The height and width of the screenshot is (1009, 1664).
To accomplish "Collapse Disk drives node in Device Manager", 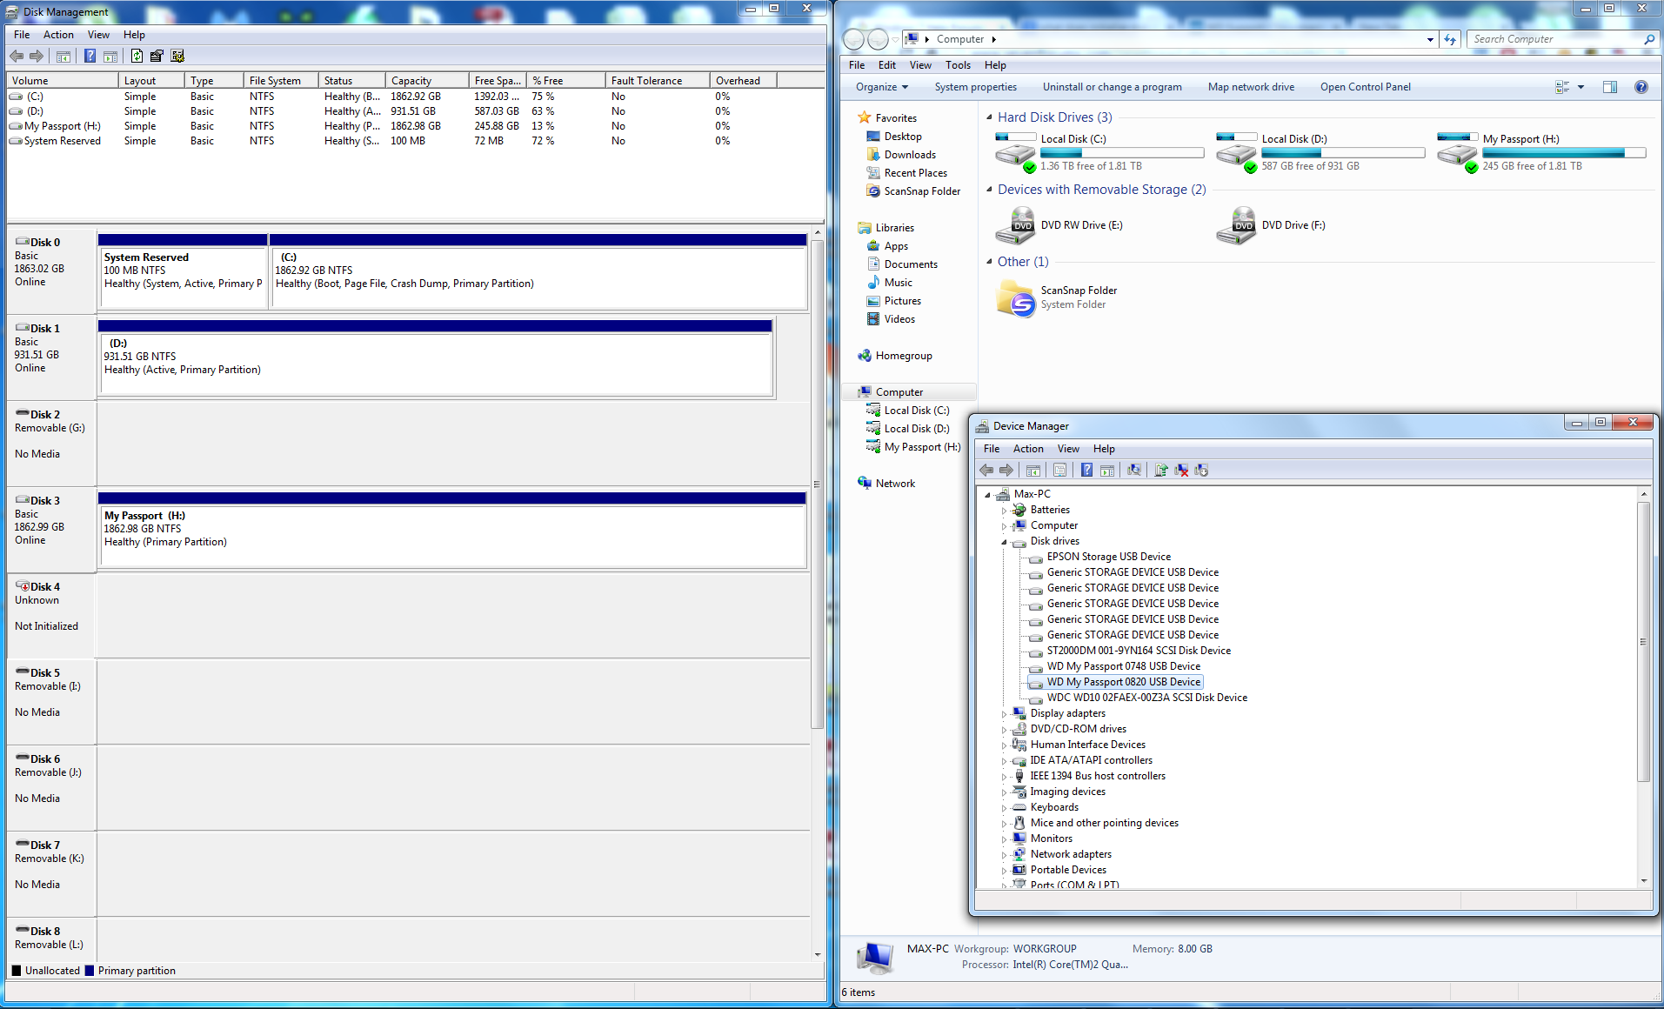I will tap(1004, 542).
